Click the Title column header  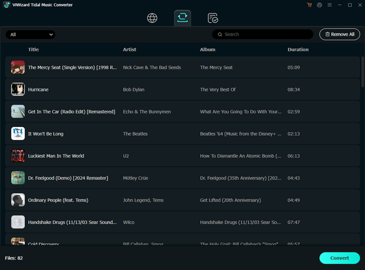click(34, 50)
